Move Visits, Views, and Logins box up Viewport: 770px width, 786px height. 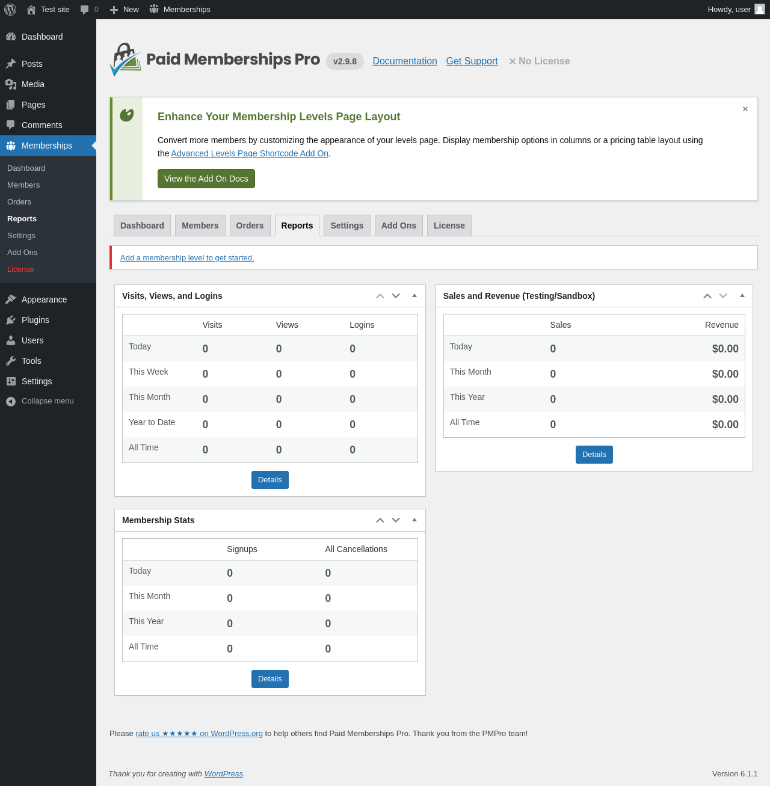pos(380,296)
